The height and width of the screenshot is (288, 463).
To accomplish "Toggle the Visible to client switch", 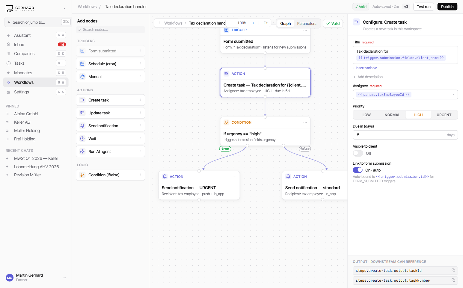I will (x=358, y=153).
